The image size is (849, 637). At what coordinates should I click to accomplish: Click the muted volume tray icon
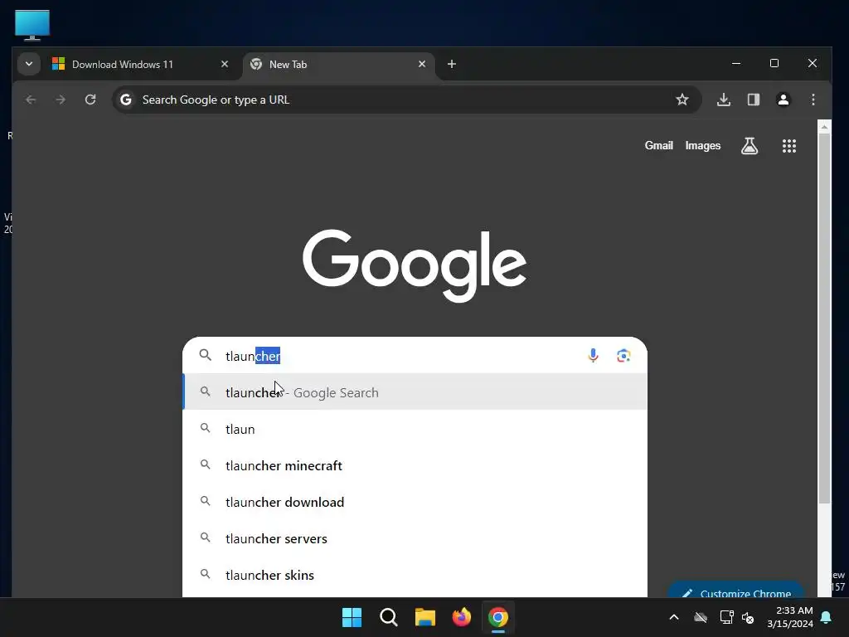click(748, 617)
